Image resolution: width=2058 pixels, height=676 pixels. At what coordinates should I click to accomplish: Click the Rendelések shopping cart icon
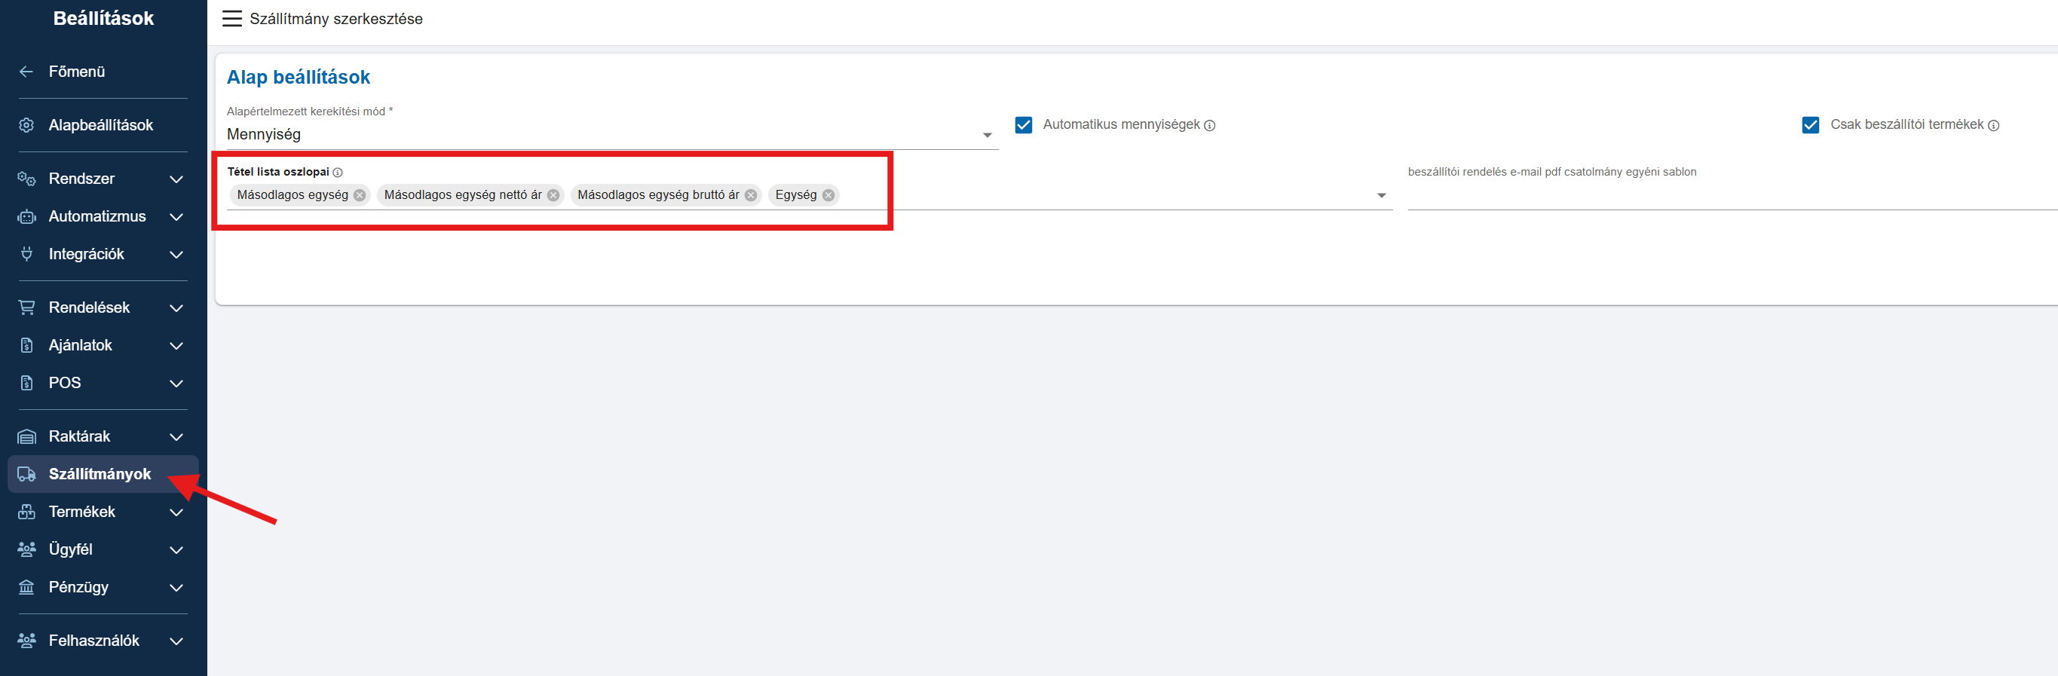pyautogui.click(x=26, y=307)
